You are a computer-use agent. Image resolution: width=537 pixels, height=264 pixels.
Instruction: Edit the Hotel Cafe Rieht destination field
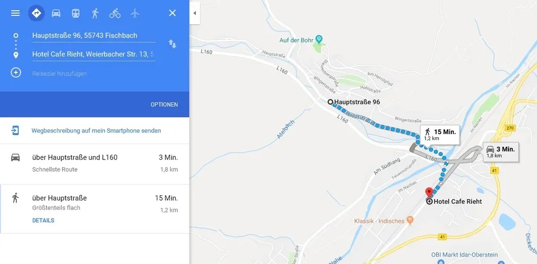(93, 54)
